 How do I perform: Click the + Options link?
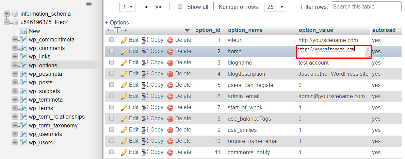click(117, 22)
